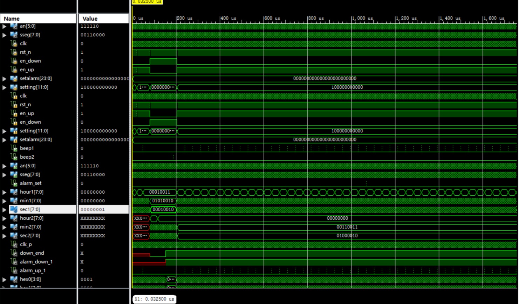Click the down_end value X
Screen dimensions: 519x304
click(82, 253)
